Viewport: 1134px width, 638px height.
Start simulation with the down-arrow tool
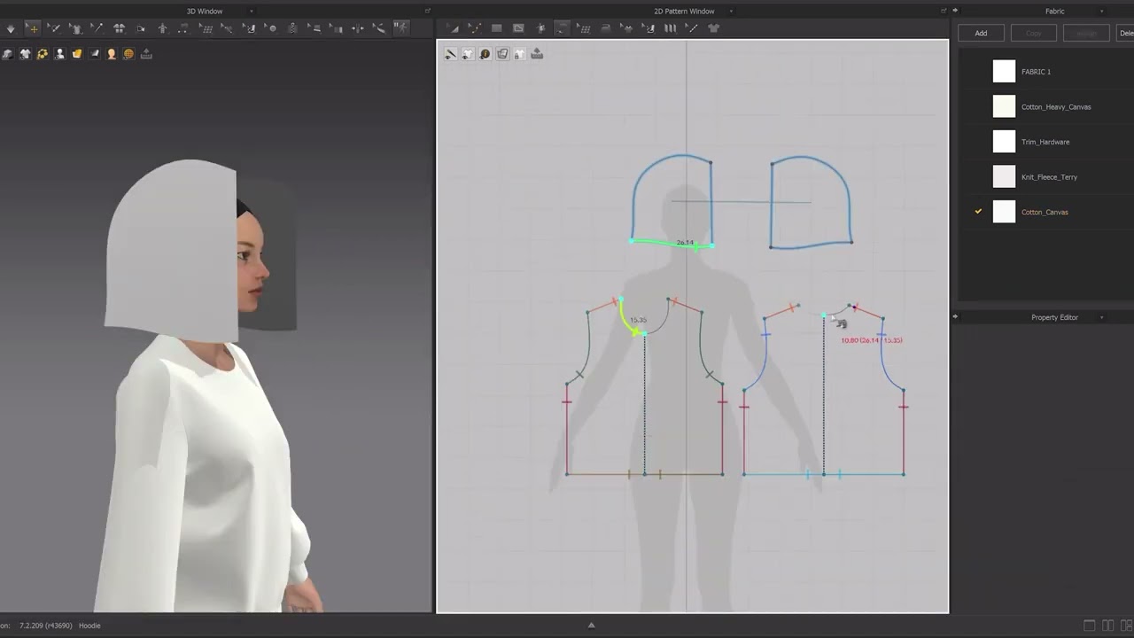tap(11, 28)
